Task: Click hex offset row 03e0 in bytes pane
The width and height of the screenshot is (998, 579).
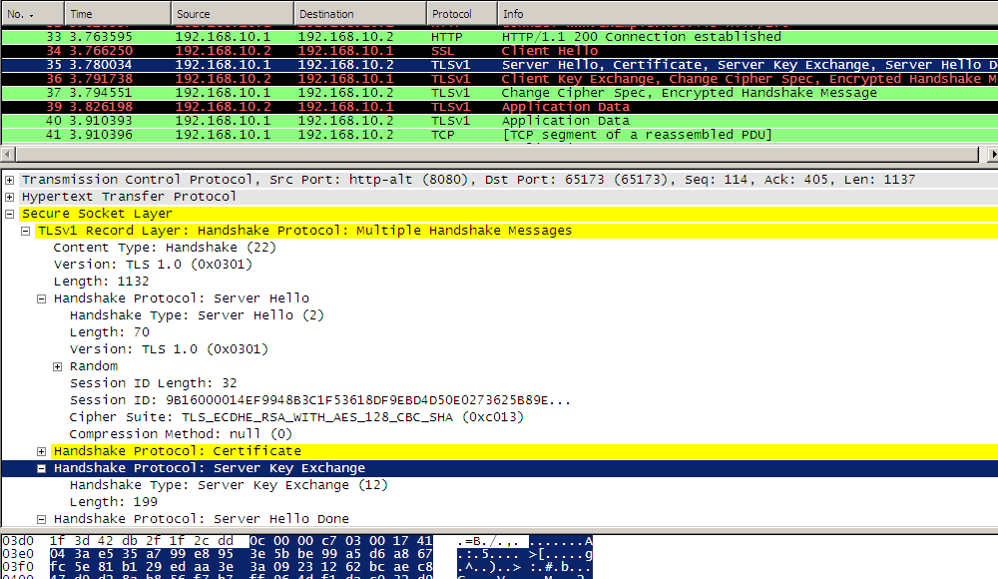Action: tap(18, 554)
